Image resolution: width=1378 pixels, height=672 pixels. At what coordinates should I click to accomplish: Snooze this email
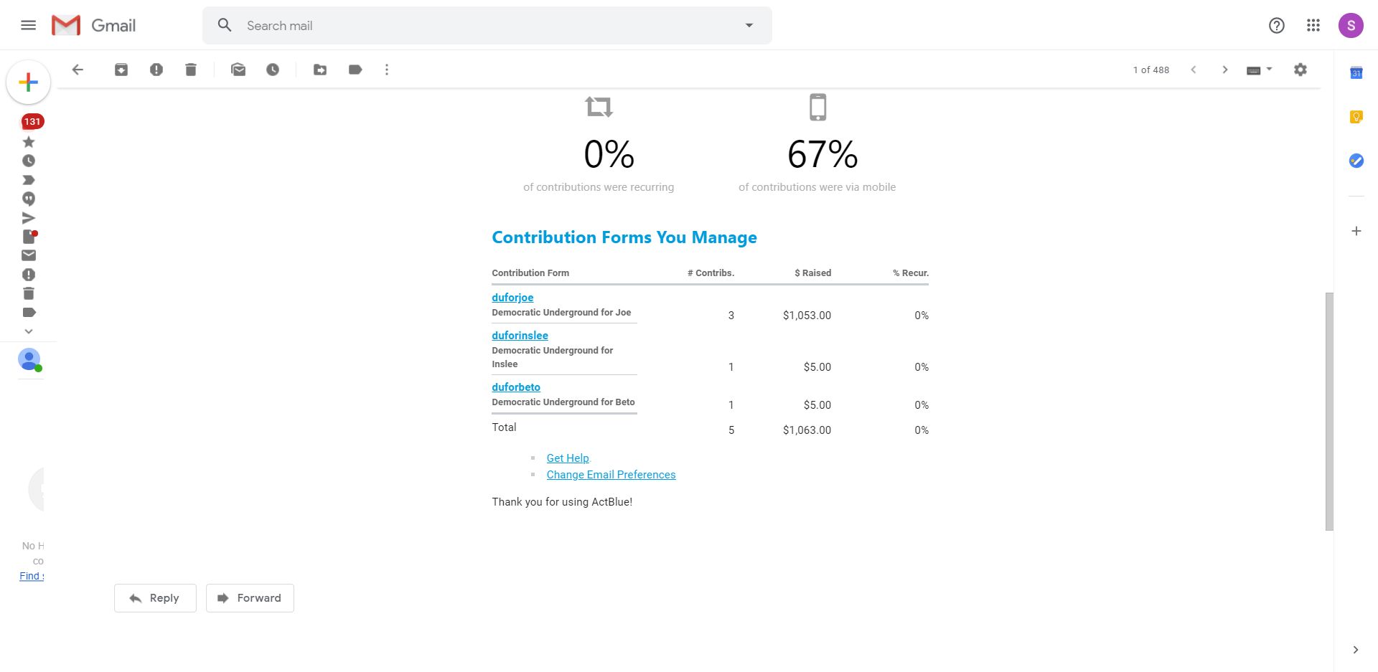click(273, 70)
